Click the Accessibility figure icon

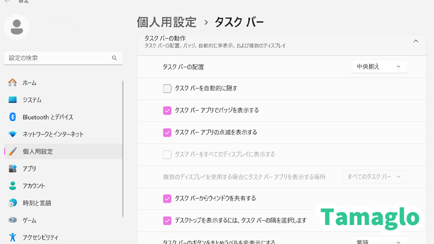(12, 237)
